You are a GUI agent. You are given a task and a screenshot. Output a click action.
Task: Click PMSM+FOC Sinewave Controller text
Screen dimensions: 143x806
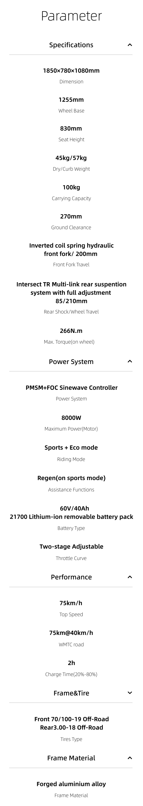coord(71,387)
